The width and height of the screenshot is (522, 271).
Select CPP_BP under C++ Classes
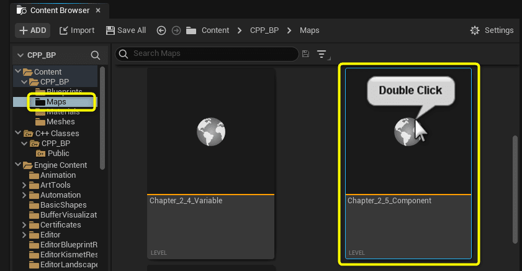(x=50, y=144)
